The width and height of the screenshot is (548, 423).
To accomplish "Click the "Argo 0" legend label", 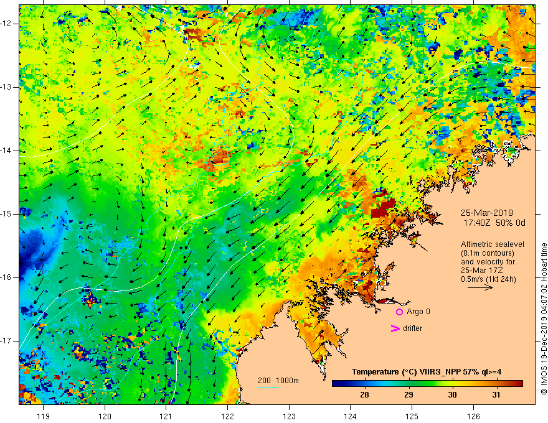I will coord(418,312).
